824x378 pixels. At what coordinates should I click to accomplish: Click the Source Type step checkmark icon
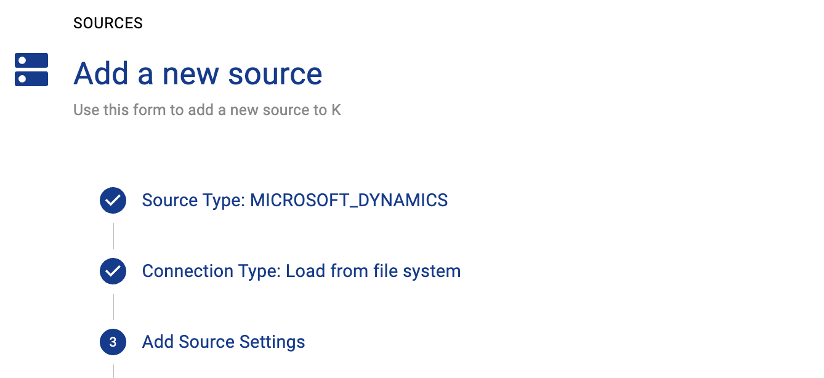click(x=113, y=201)
